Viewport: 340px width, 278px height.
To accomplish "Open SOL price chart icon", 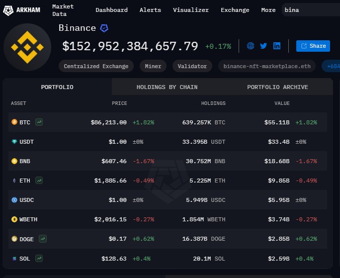I will pyautogui.click(x=39, y=258).
